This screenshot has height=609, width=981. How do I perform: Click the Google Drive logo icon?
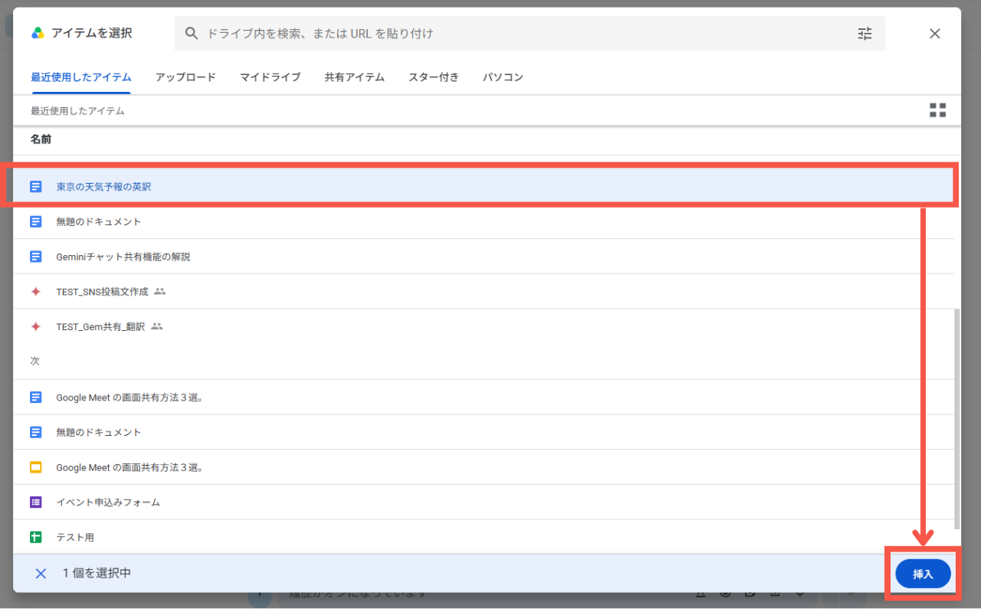38,33
